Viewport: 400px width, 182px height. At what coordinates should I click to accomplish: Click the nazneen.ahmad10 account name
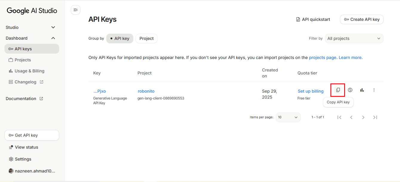35,171
